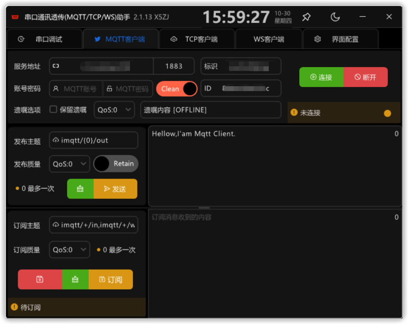Viewport: 408px width, 324px height.
Task: Click the red 断开 disconnect button
Action: click(366, 77)
